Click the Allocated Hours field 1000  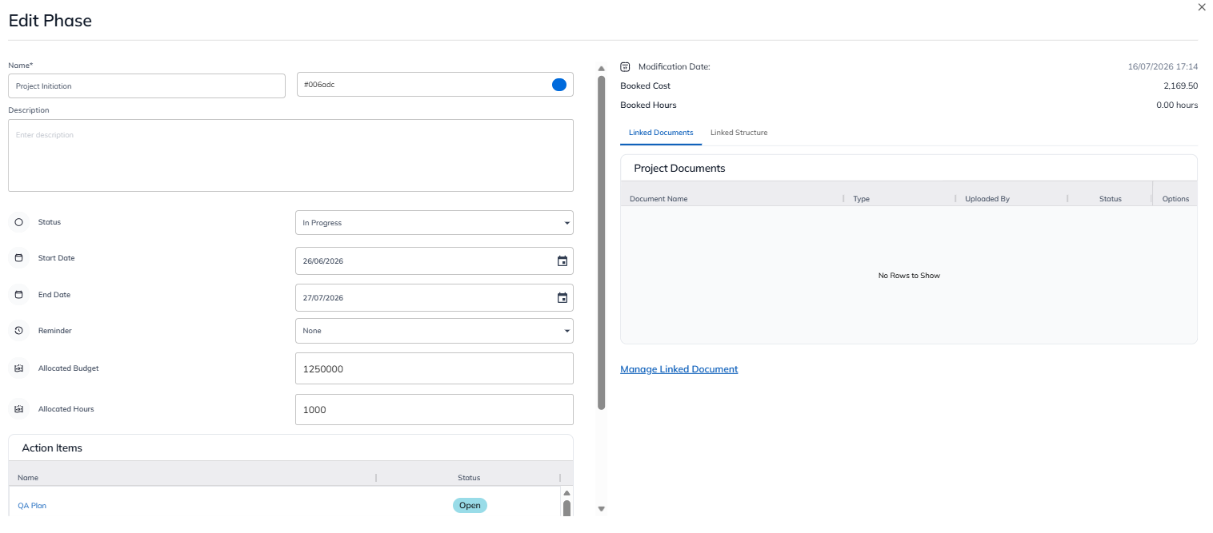coord(434,409)
